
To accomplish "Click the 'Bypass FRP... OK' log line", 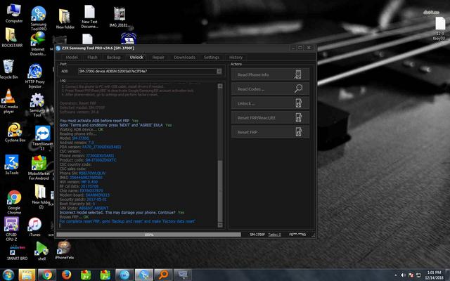I will (75, 217).
